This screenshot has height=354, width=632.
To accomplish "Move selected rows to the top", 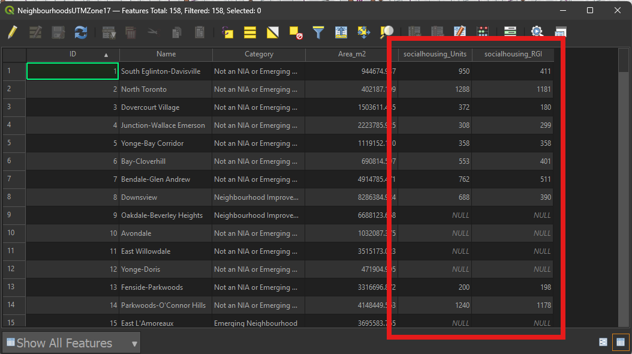I will (x=341, y=32).
